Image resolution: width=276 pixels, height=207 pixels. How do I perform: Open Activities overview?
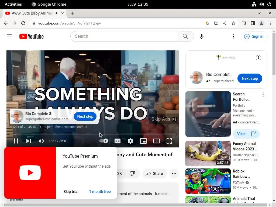13,4
